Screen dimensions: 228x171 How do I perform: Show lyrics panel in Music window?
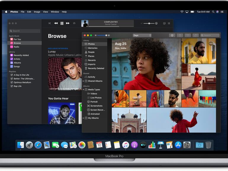point(164,23)
